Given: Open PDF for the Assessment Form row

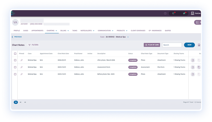Looking at the screenshot, I should coord(193,67).
